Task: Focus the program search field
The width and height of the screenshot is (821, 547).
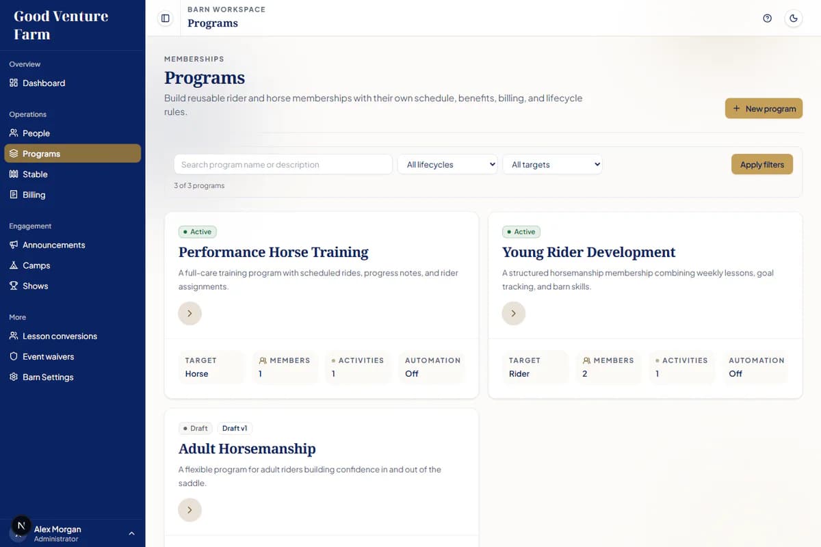Action: [x=283, y=164]
